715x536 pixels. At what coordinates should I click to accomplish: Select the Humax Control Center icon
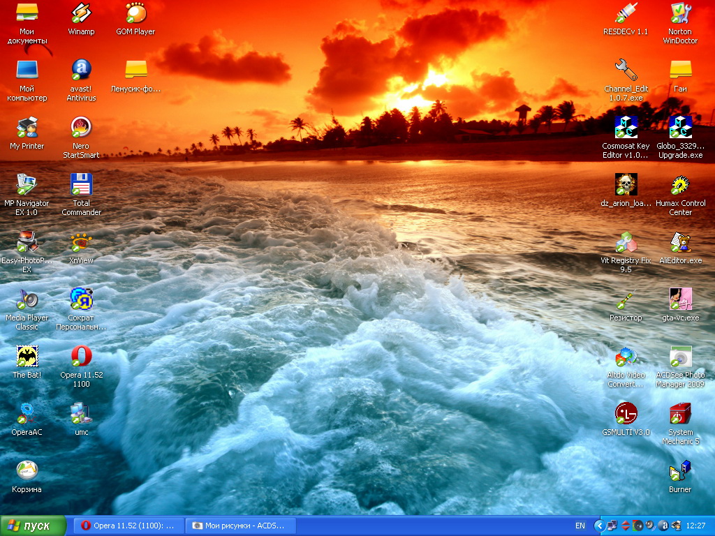(x=680, y=184)
